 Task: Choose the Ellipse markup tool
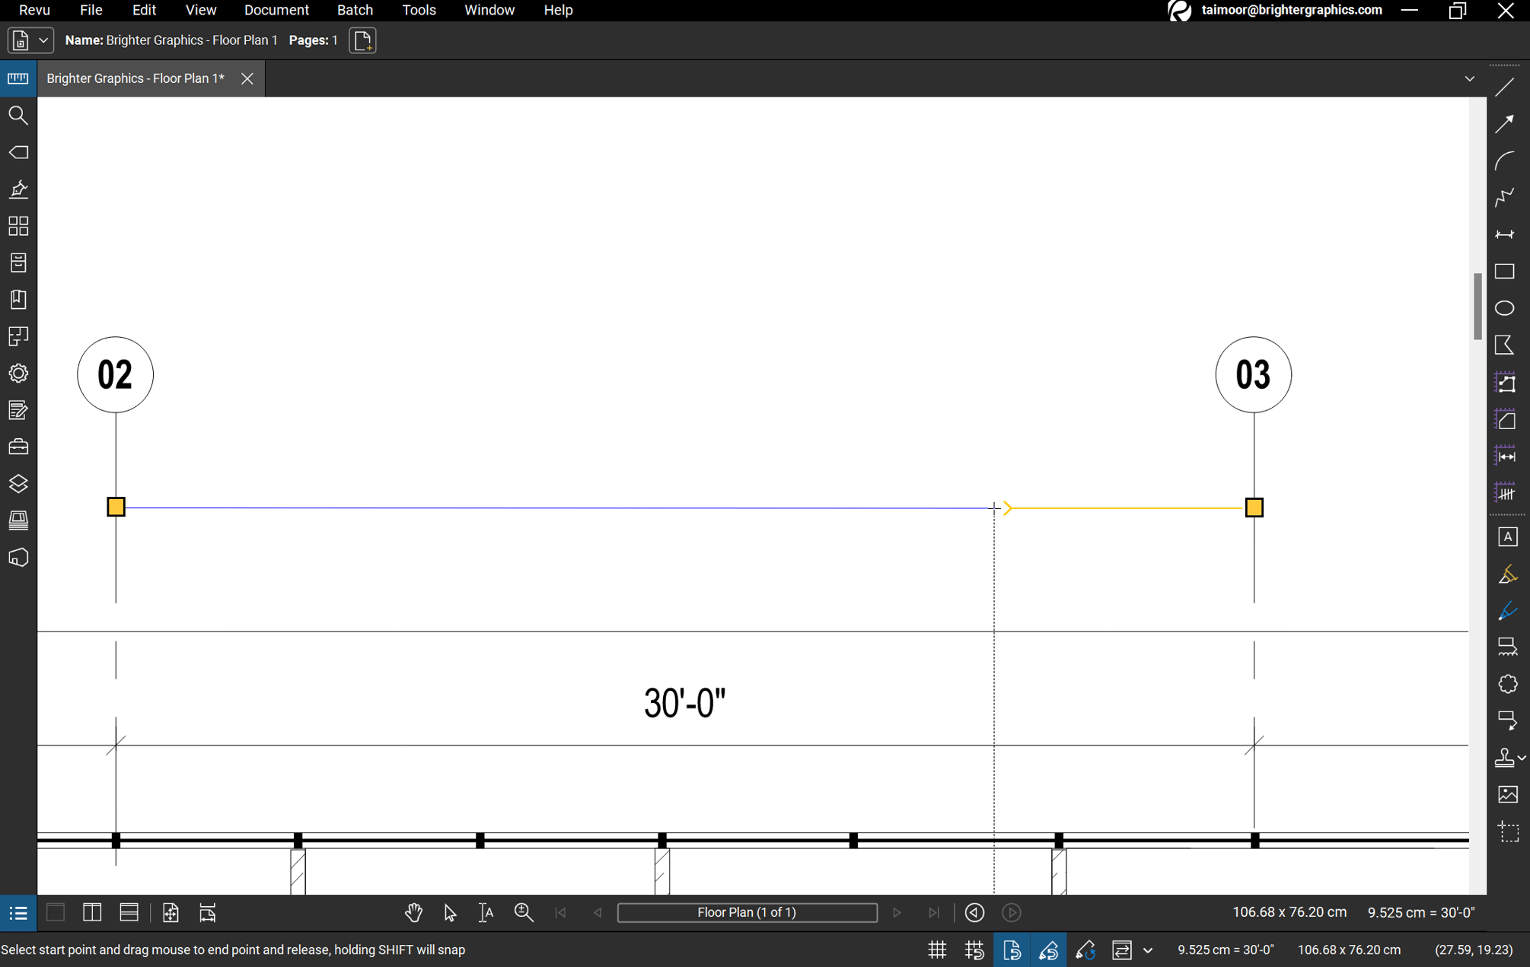coord(1505,307)
